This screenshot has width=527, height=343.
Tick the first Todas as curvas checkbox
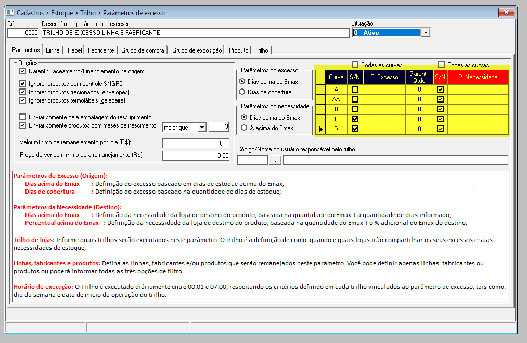click(x=355, y=65)
